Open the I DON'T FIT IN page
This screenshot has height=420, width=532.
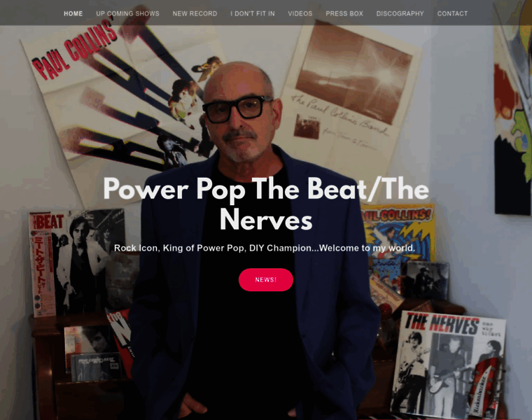point(253,13)
